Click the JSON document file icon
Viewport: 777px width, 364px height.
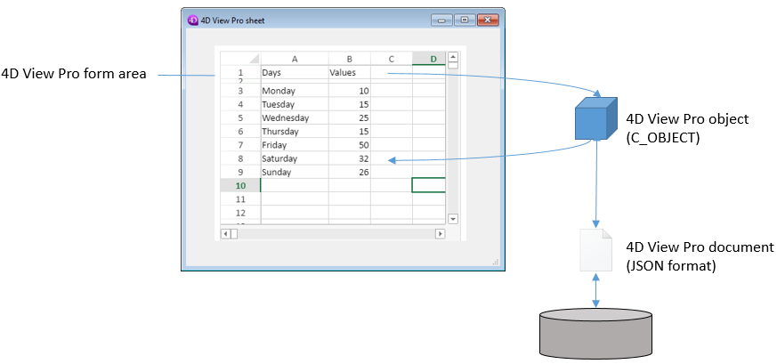[x=595, y=250]
